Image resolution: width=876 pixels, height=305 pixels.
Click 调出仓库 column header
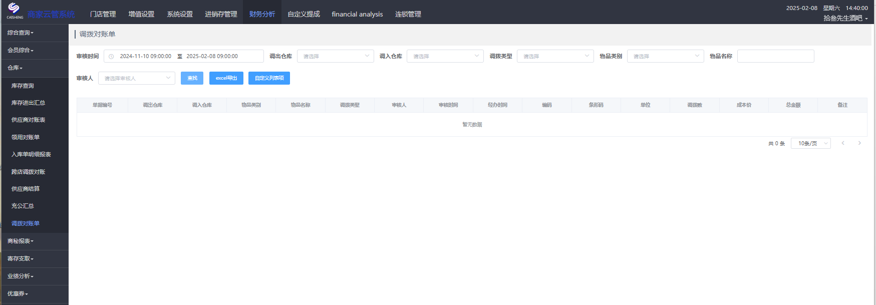pyautogui.click(x=152, y=105)
